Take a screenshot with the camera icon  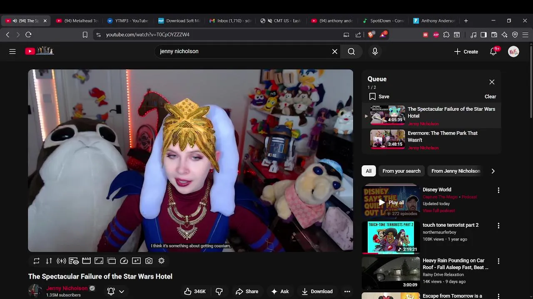[x=149, y=261]
